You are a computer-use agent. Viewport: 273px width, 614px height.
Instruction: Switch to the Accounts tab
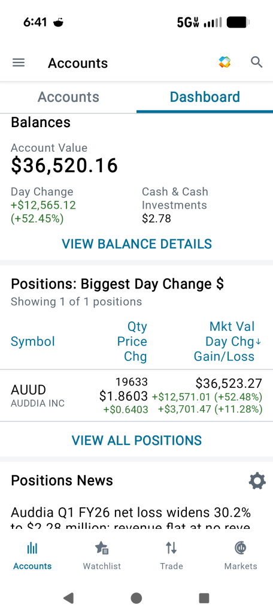click(68, 97)
